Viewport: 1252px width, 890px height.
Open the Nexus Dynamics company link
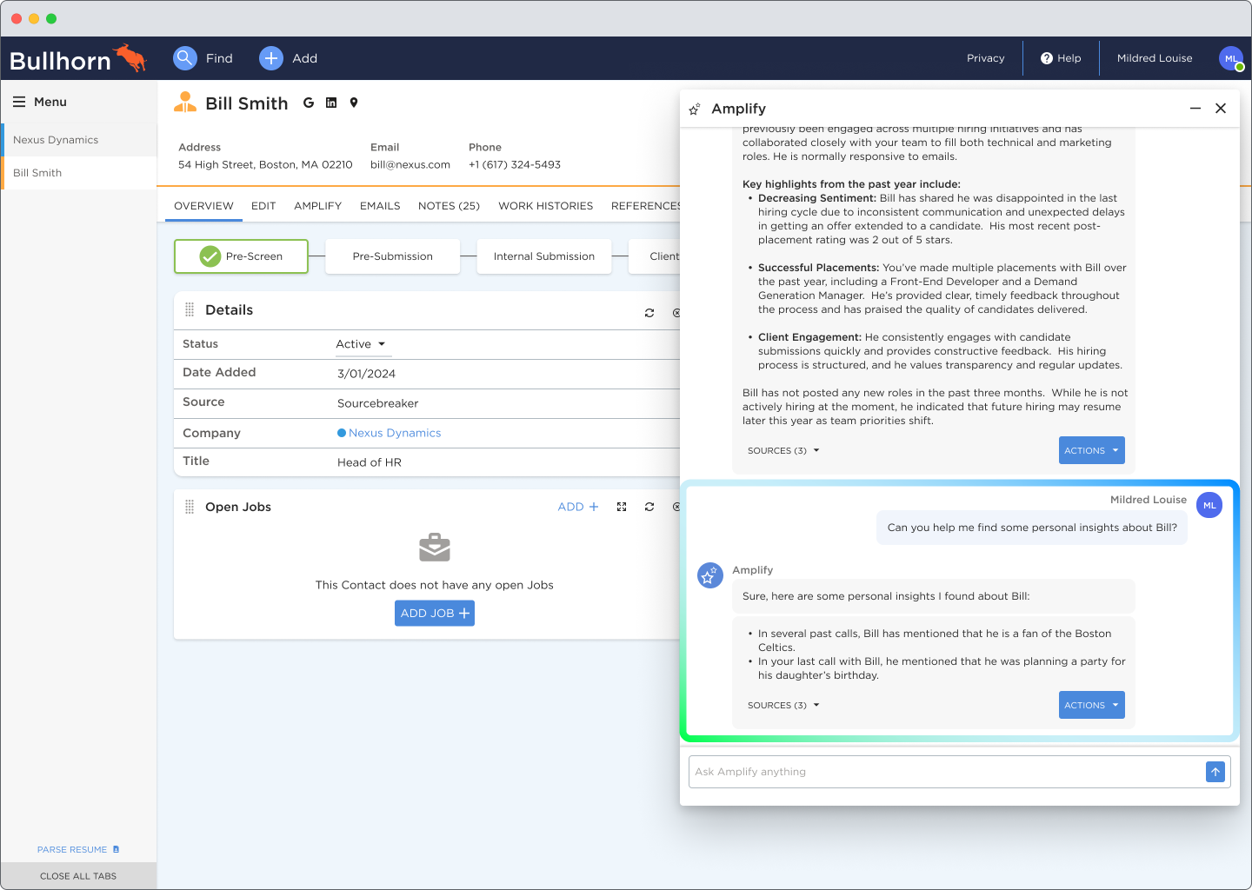395,433
